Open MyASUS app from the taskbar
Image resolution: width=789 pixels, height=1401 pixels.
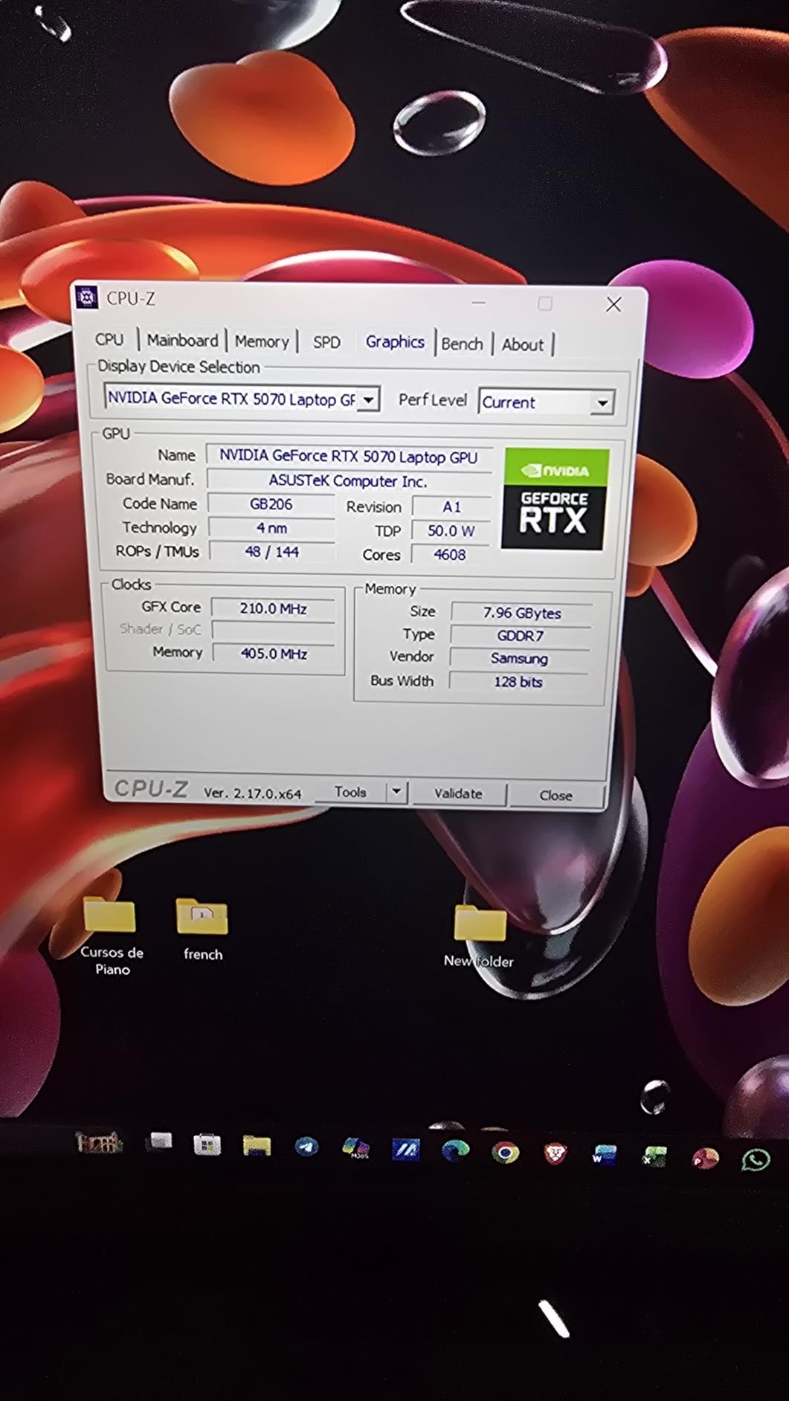[405, 1150]
